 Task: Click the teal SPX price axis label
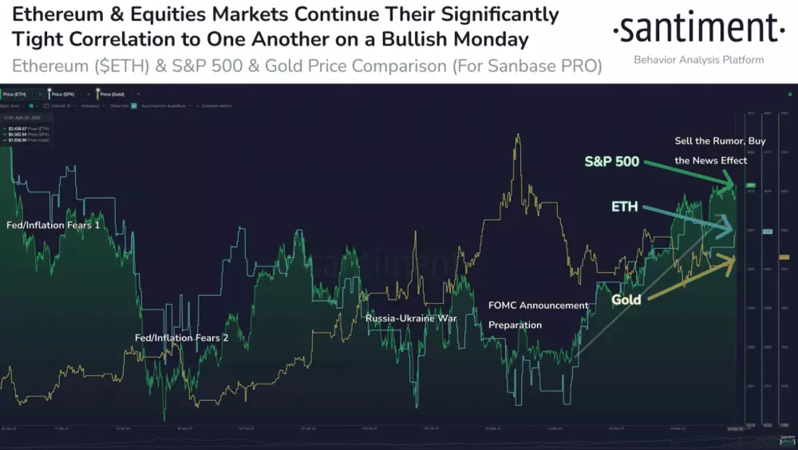[x=768, y=231]
